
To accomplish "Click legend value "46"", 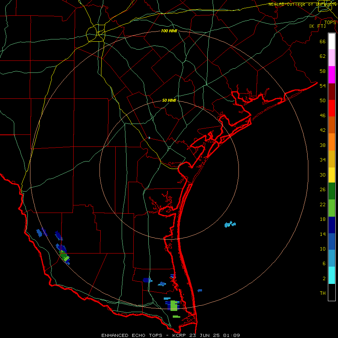I will [323, 116].
